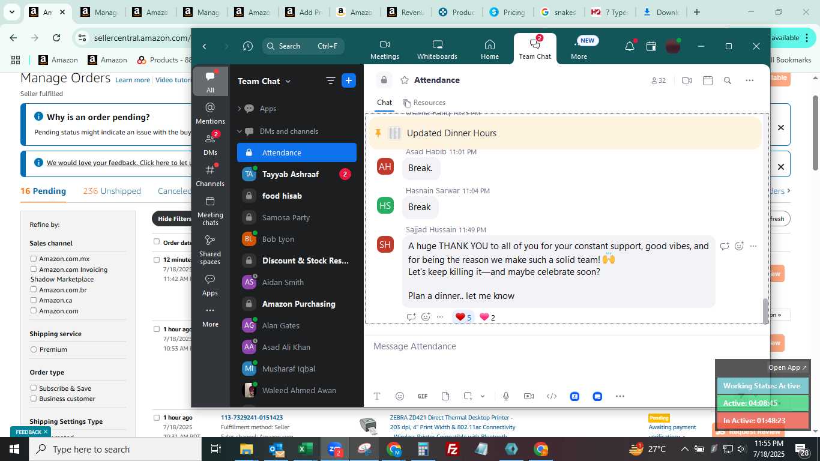This screenshot has height=461, width=820.
Task: Open the Team Chat filter icon
Action: pyautogui.click(x=330, y=80)
